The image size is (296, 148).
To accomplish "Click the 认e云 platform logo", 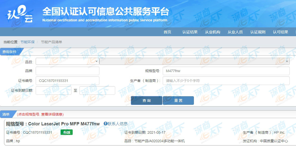I will click(20, 14).
